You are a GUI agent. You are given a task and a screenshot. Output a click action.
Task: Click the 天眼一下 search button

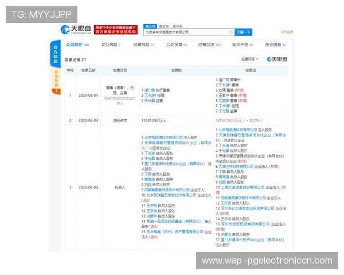(x=243, y=32)
